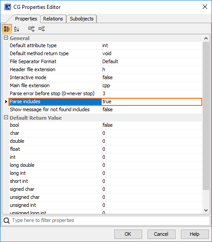Click the expand all groups icon
Image resolution: width=212 pixels, height=242 pixels.
32,29
